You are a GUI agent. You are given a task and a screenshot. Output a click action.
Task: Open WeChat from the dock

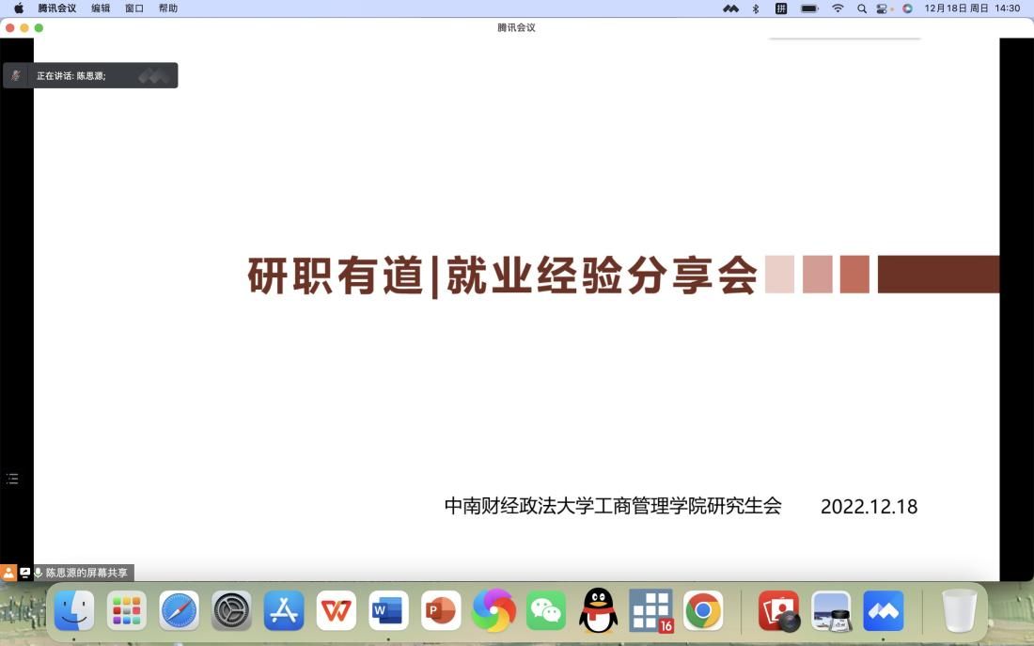[546, 611]
